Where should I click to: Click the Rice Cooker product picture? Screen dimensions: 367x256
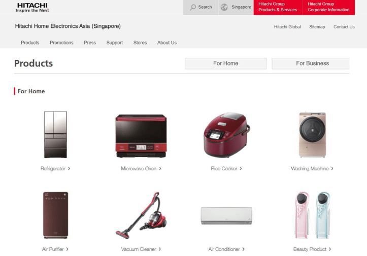pyautogui.click(x=226, y=135)
